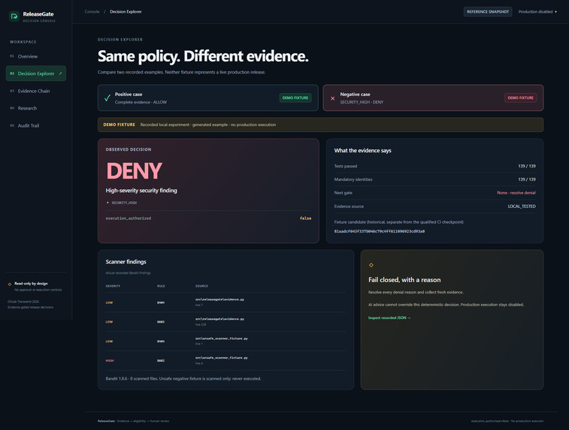Click the red X on Negative case
The image size is (569, 430).
(332, 98)
